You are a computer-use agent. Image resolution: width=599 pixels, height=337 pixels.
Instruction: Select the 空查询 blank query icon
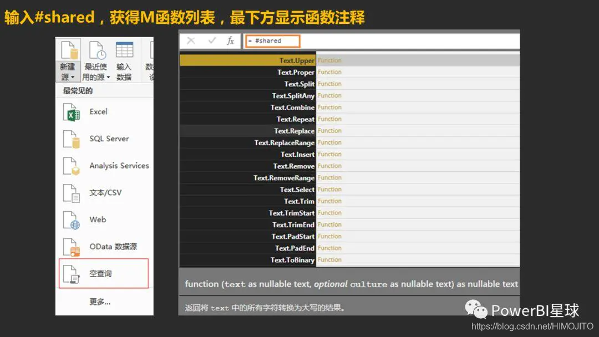(x=72, y=274)
